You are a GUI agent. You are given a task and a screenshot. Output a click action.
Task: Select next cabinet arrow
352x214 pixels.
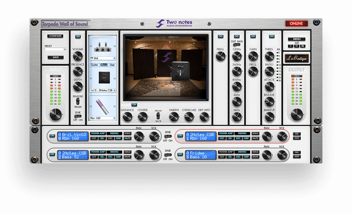[114, 79]
